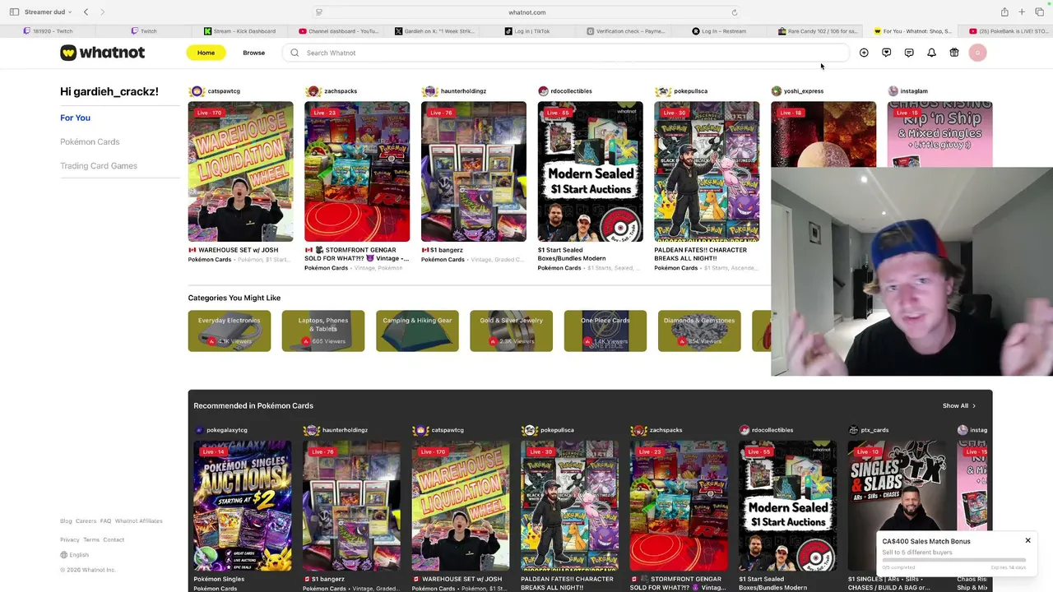Open $1 bangerz stream thumbnail in top row
The height and width of the screenshot is (592, 1053).
[x=474, y=172]
